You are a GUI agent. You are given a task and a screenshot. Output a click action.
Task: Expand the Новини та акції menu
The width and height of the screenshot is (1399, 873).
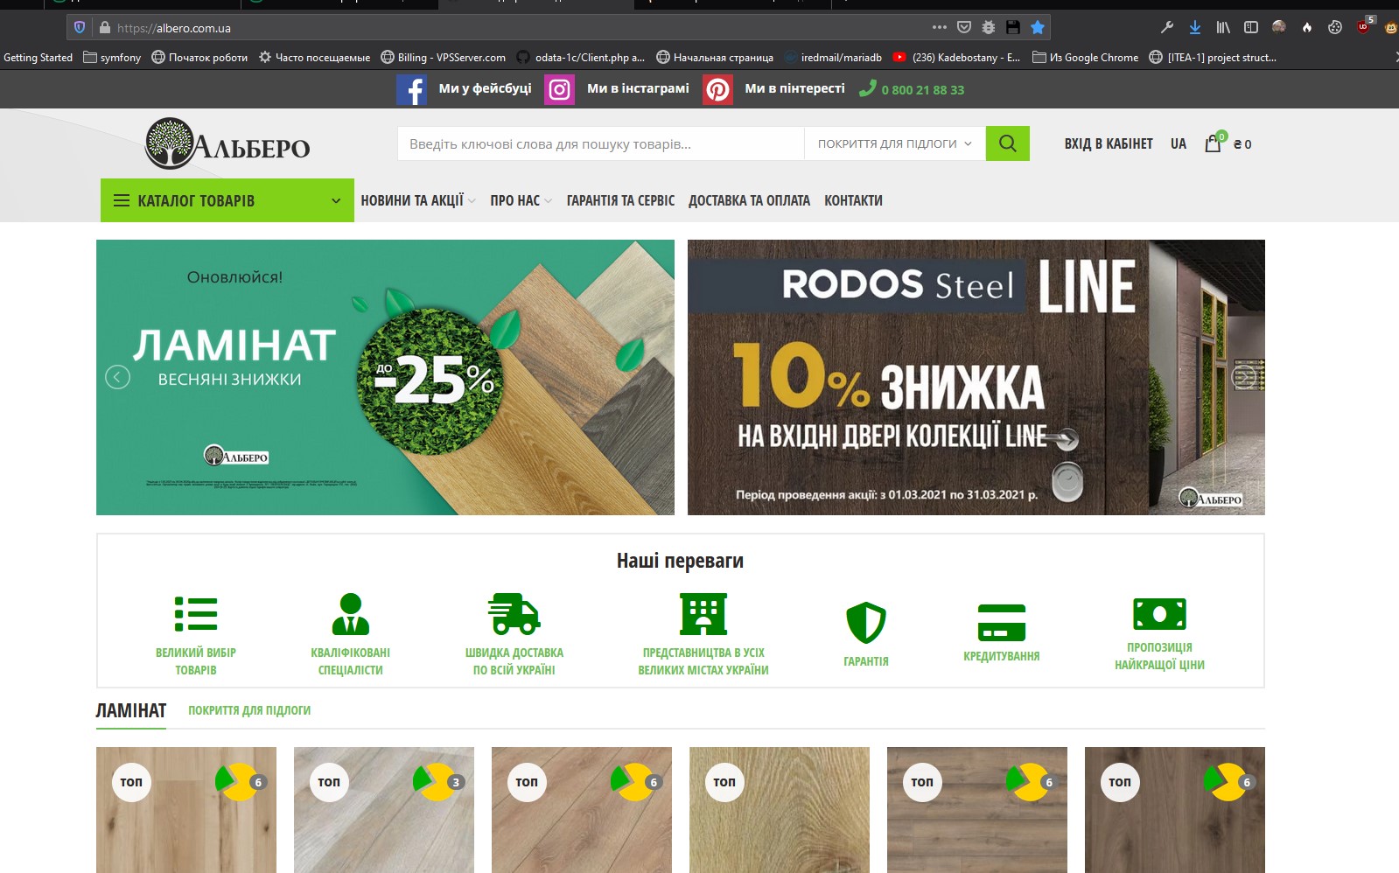point(418,200)
